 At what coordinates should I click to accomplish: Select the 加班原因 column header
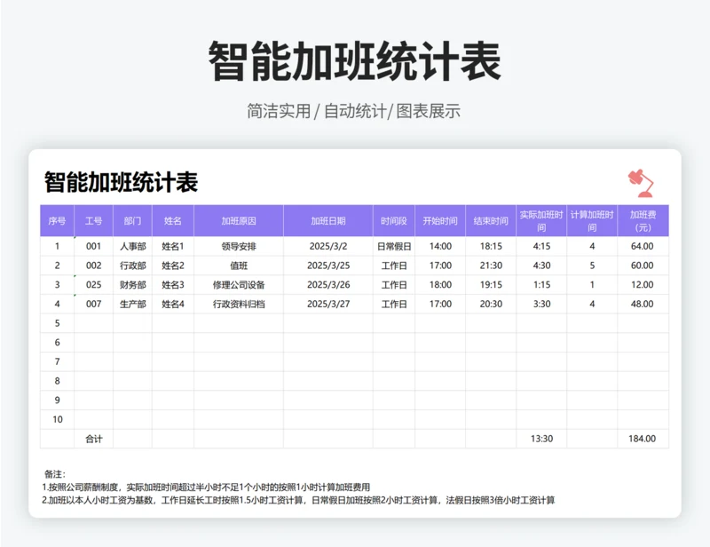(239, 221)
